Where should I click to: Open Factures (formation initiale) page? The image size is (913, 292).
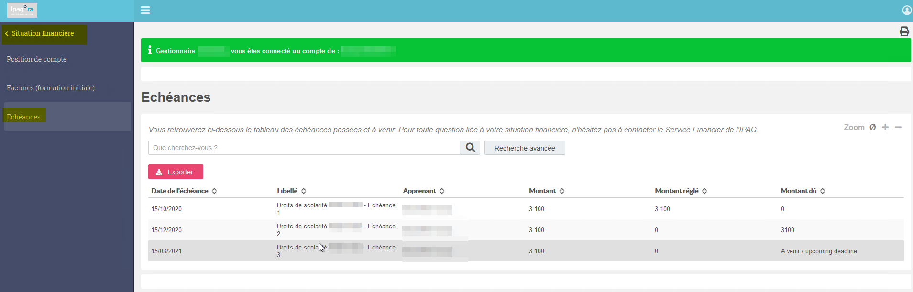click(51, 88)
